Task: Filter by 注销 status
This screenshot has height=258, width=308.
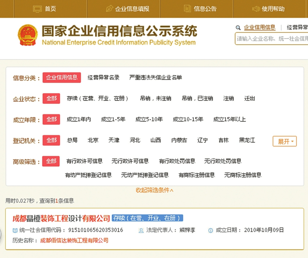Action: pyautogui.click(x=228, y=98)
